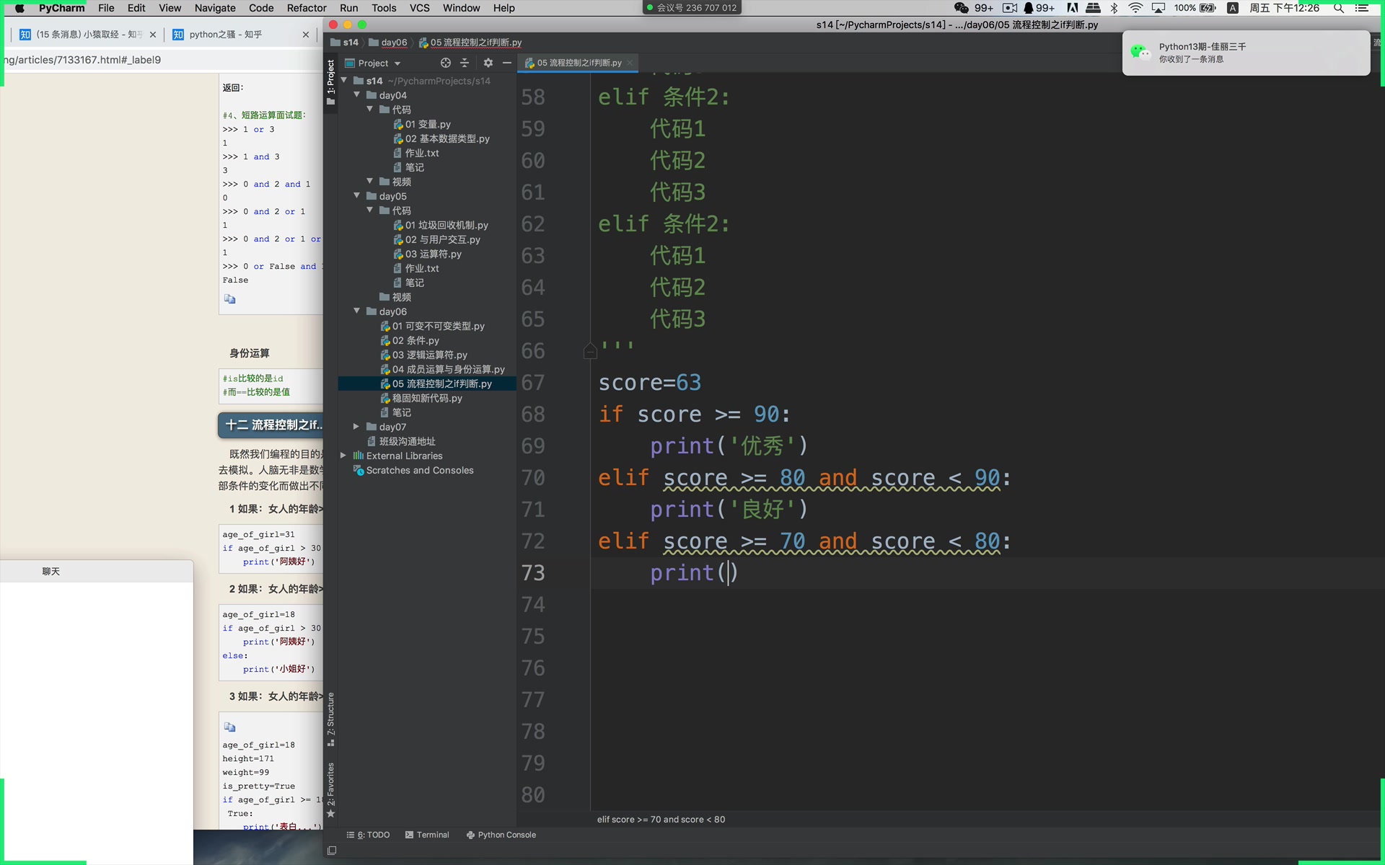Screen dimensions: 1385x865
Task: Click the WeChat notification from Python13期-佳丽三千
Action: tap(1245, 53)
